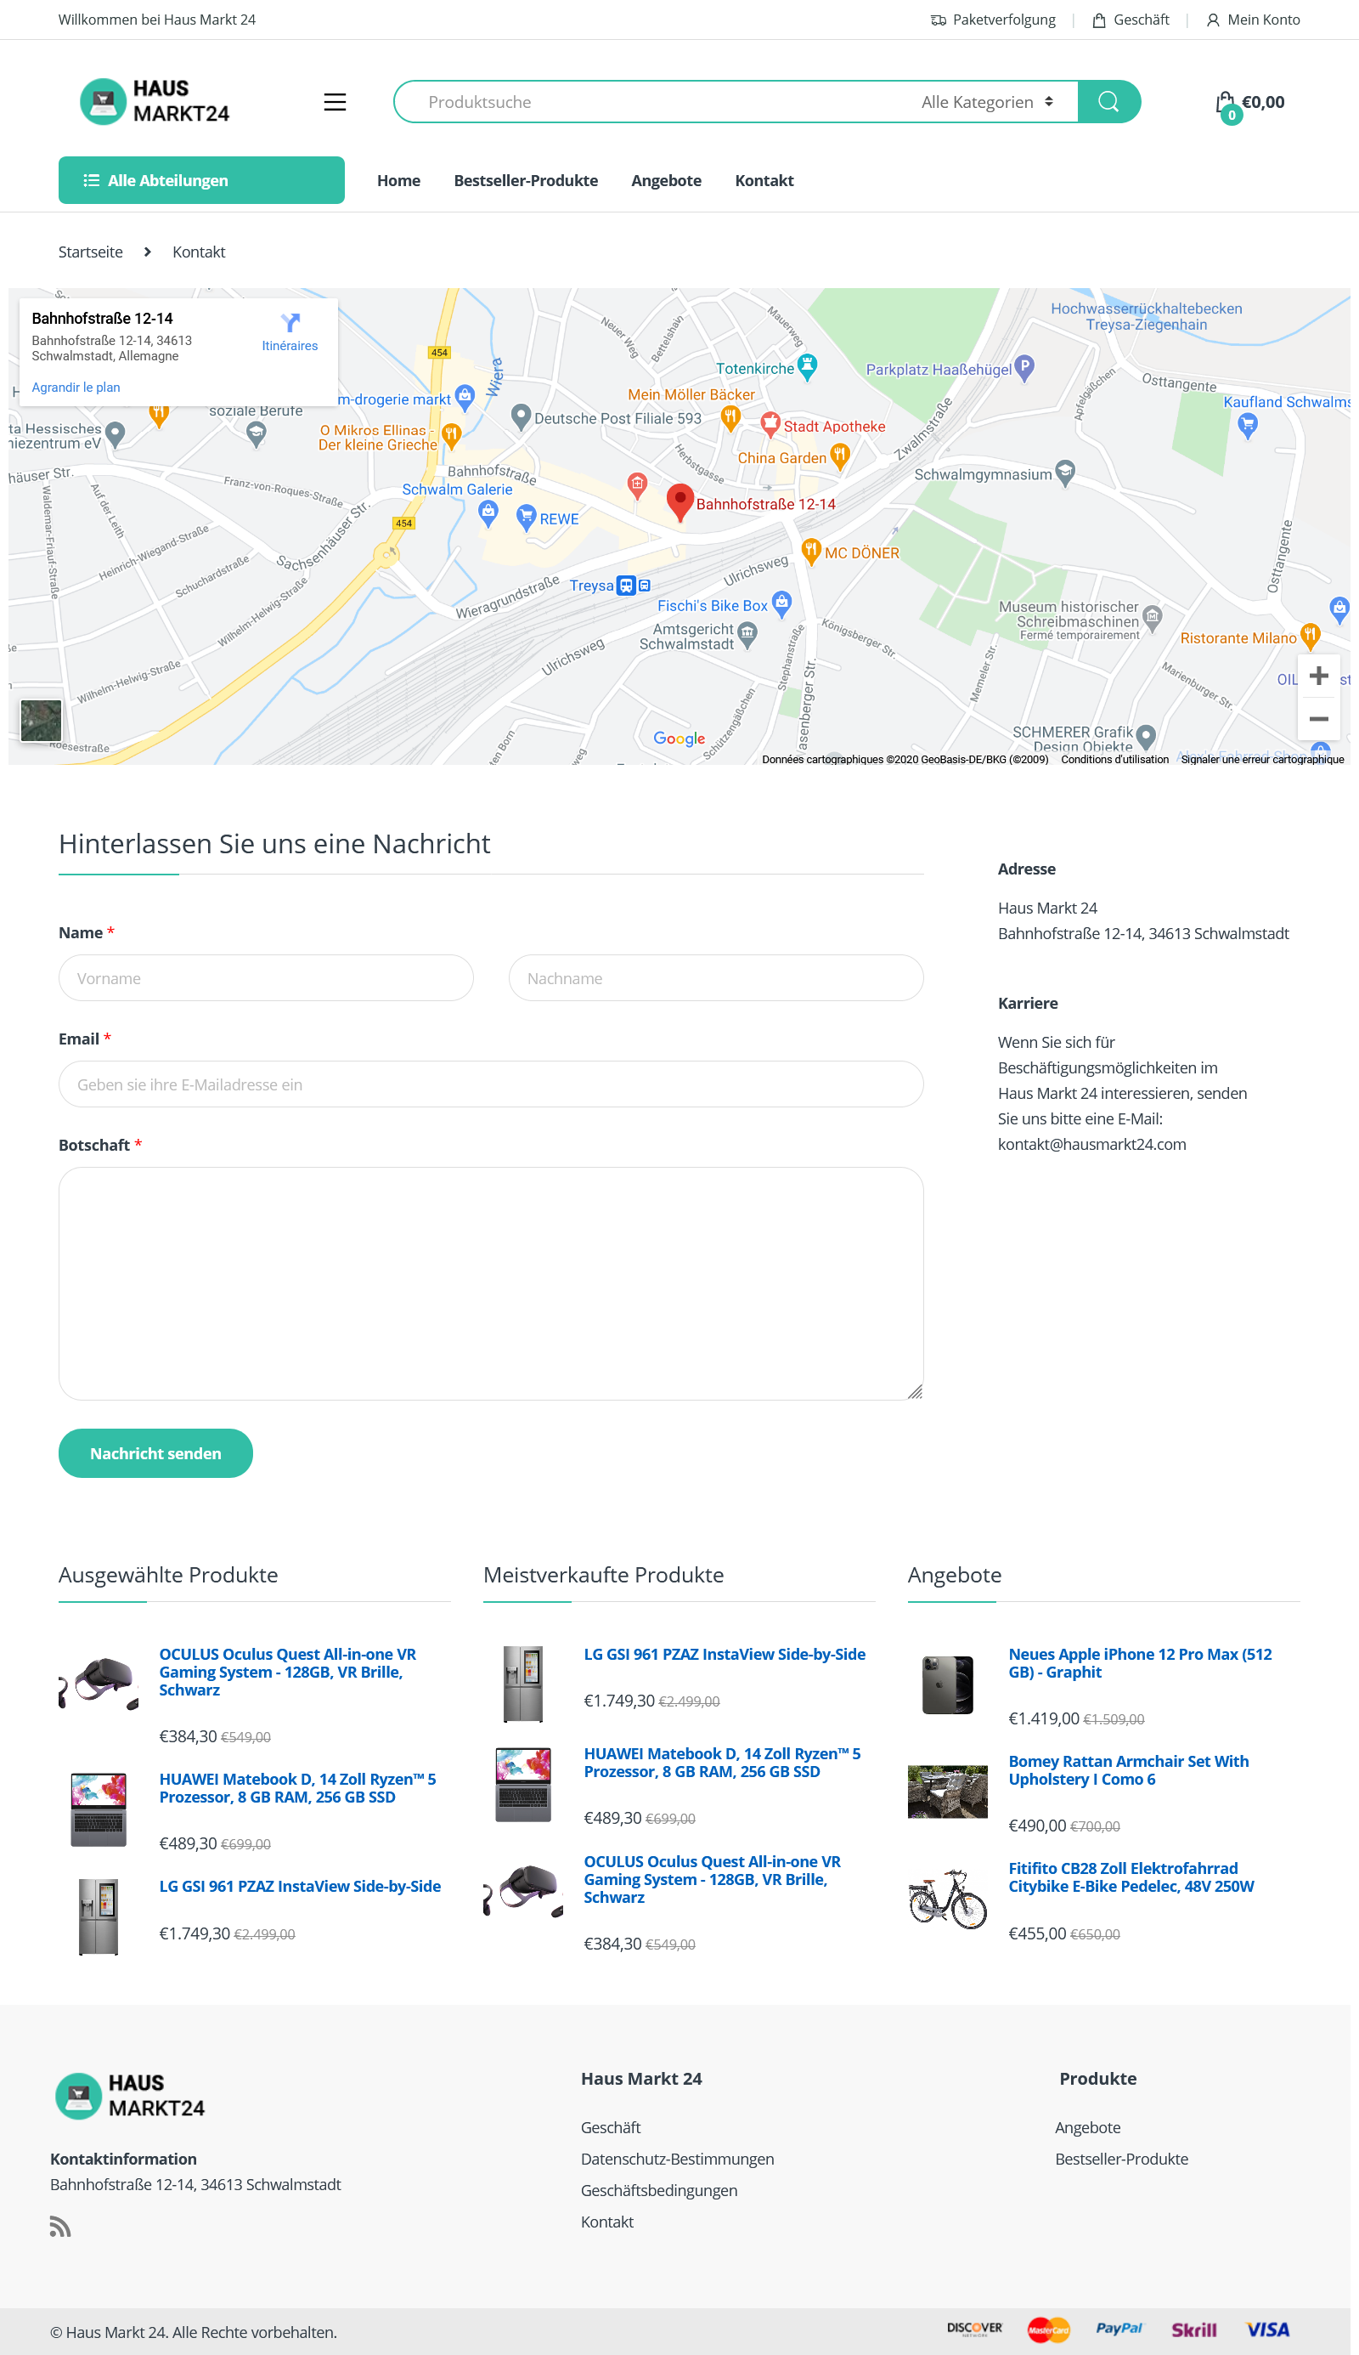The width and height of the screenshot is (1359, 2355).
Task: Click the Nachricht senden button
Action: pyautogui.click(x=156, y=1453)
